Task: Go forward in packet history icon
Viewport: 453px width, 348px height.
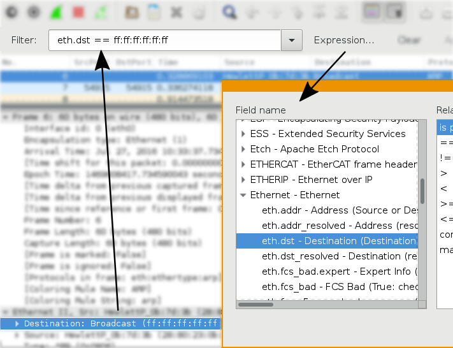Action: [x=275, y=13]
